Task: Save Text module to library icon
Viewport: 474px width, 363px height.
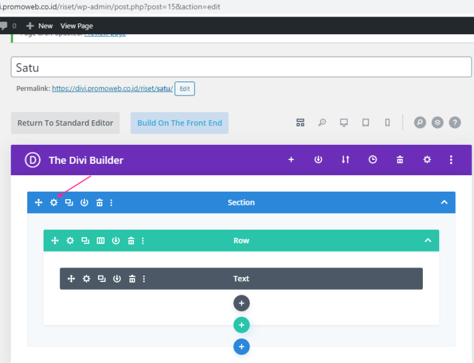Action: click(x=117, y=279)
